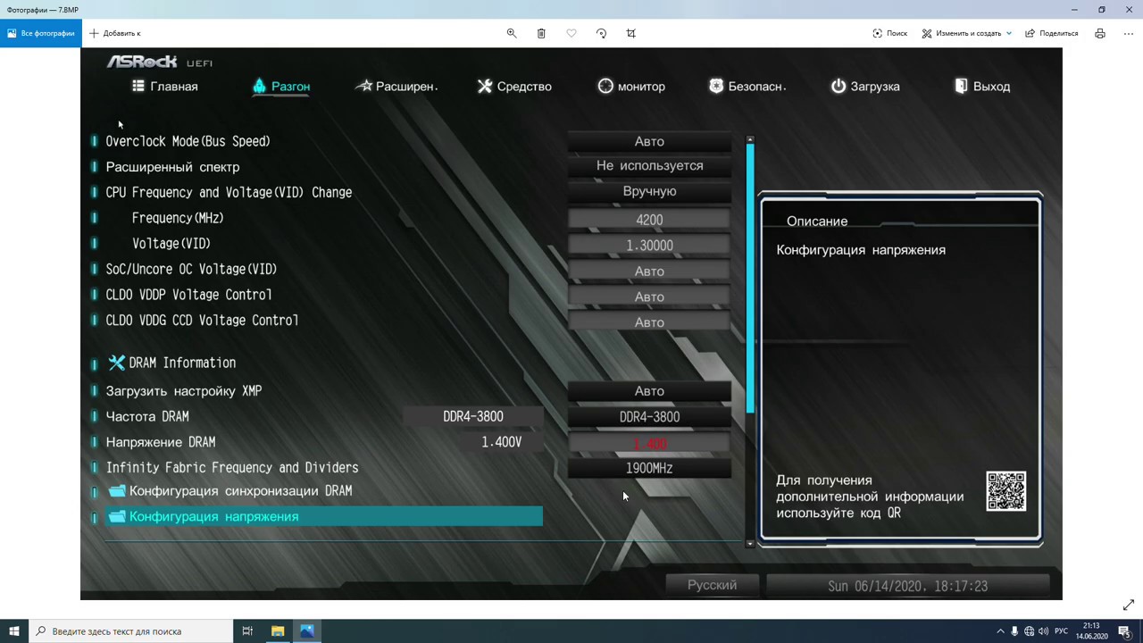Image resolution: width=1143 pixels, height=643 pixels.
Task: Select CLDO VDDP Voltage Control label
Action: (x=188, y=295)
